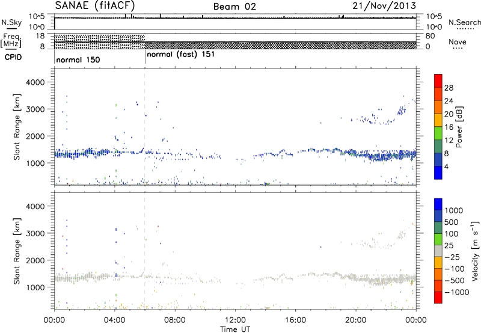Click the 16:00 time tick label
Image resolution: width=481 pixels, height=333 pixels.
pos(295,320)
